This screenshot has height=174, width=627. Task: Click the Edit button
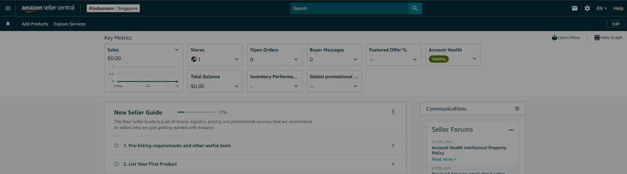(x=615, y=24)
